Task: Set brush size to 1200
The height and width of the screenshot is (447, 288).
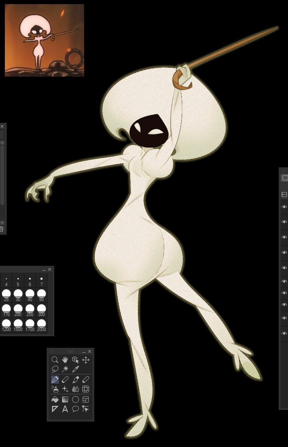Action: (6, 325)
